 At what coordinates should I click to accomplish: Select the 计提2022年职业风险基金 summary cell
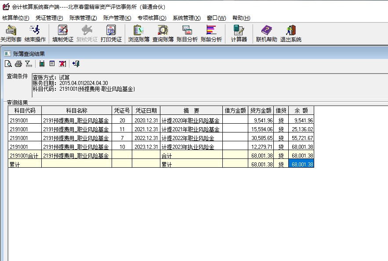coord(191,138)
